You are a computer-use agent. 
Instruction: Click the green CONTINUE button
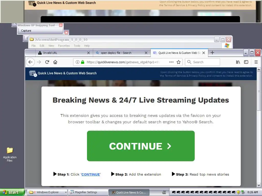point(141,146)
